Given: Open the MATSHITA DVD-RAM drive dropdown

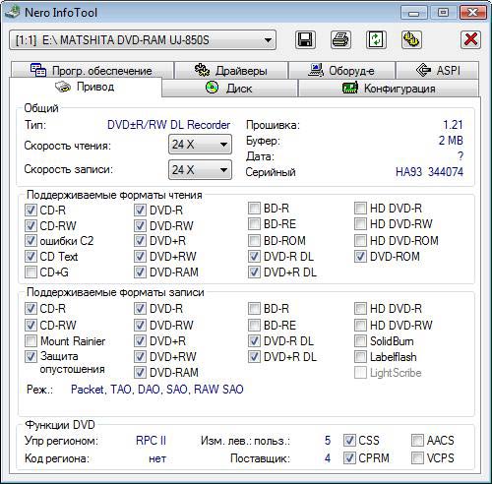Looking at the screenshot, I should pos(143,40).
